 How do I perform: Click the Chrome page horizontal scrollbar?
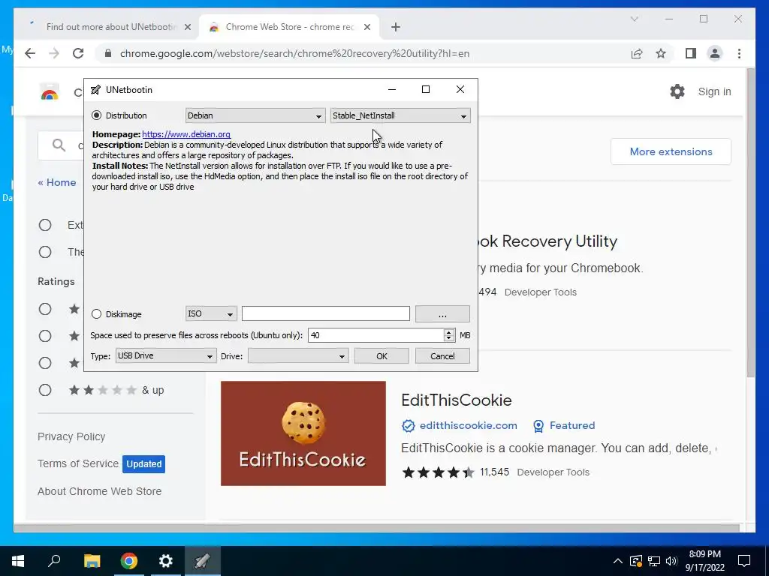(x=377, y=528)
